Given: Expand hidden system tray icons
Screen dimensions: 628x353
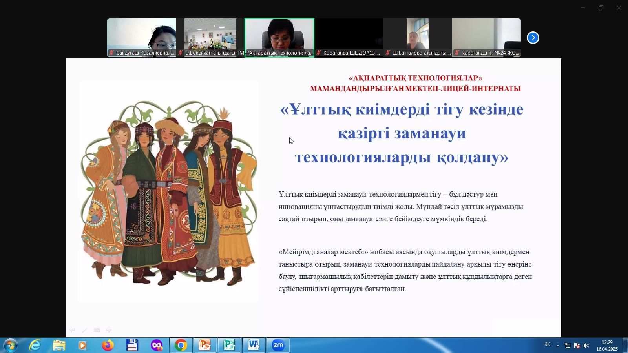Looking at the screenshot, I should [x=558, y=345].
